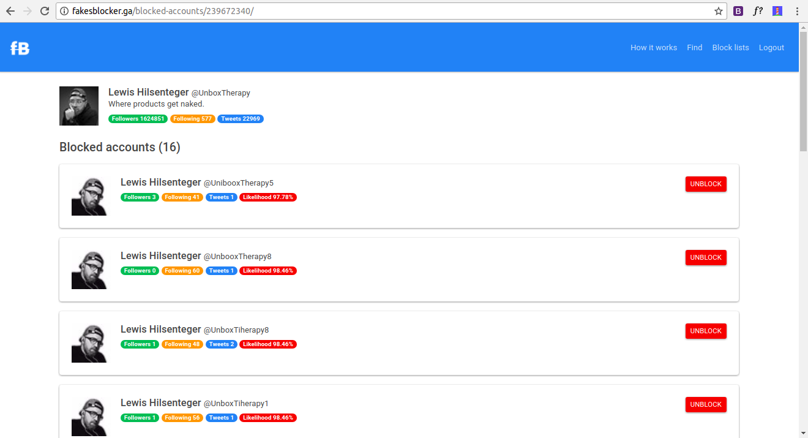Click the browser back arrow

[x=10, y=10]
